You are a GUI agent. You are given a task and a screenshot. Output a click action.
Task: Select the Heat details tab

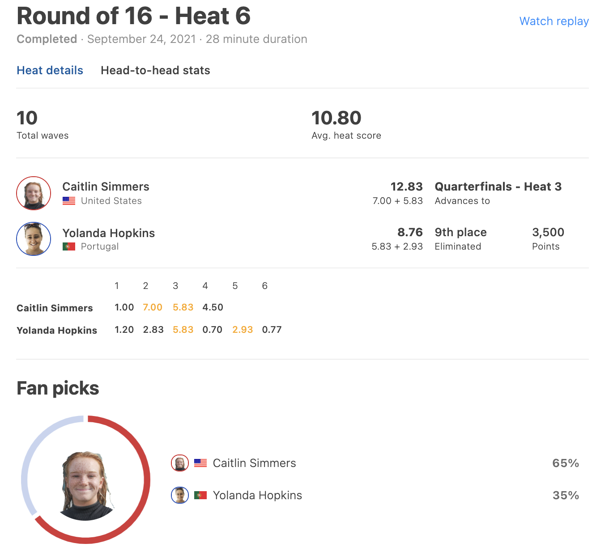coord(50,70)
